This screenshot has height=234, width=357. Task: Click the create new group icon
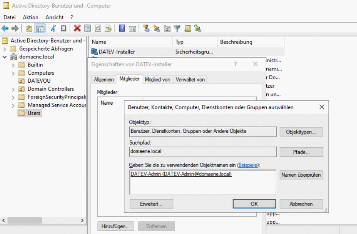pos(156,28)
